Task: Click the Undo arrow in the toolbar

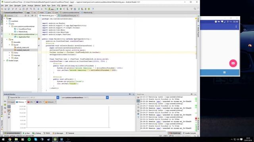Action: coord(13,9)
